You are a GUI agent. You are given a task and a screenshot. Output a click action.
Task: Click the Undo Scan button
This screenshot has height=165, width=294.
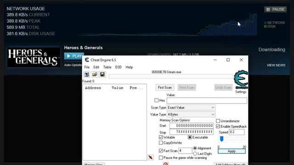(223, 88)
